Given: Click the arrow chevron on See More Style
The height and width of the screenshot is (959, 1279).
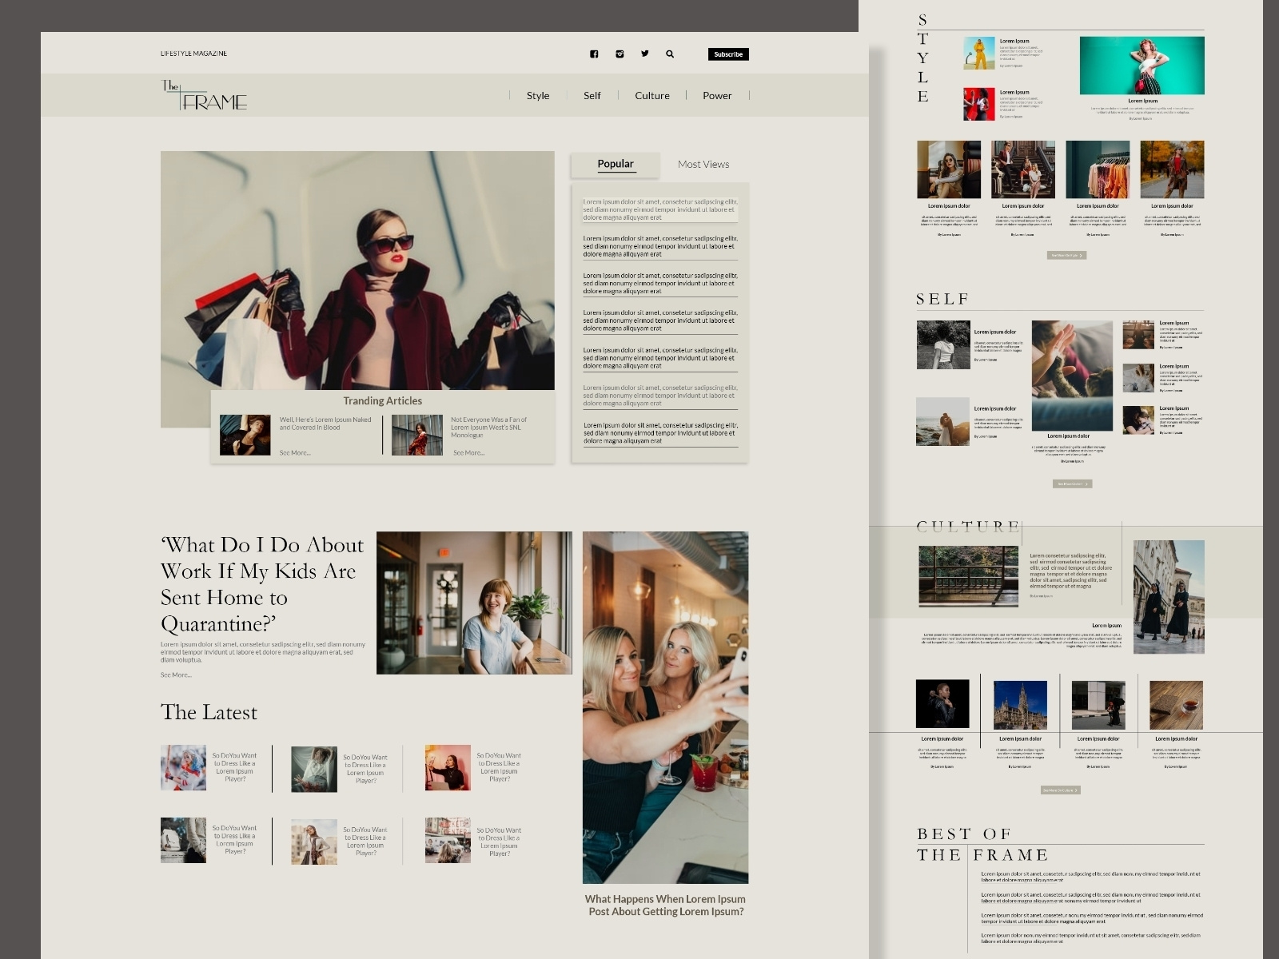Looking at the screenshot, I should 1081,254.
